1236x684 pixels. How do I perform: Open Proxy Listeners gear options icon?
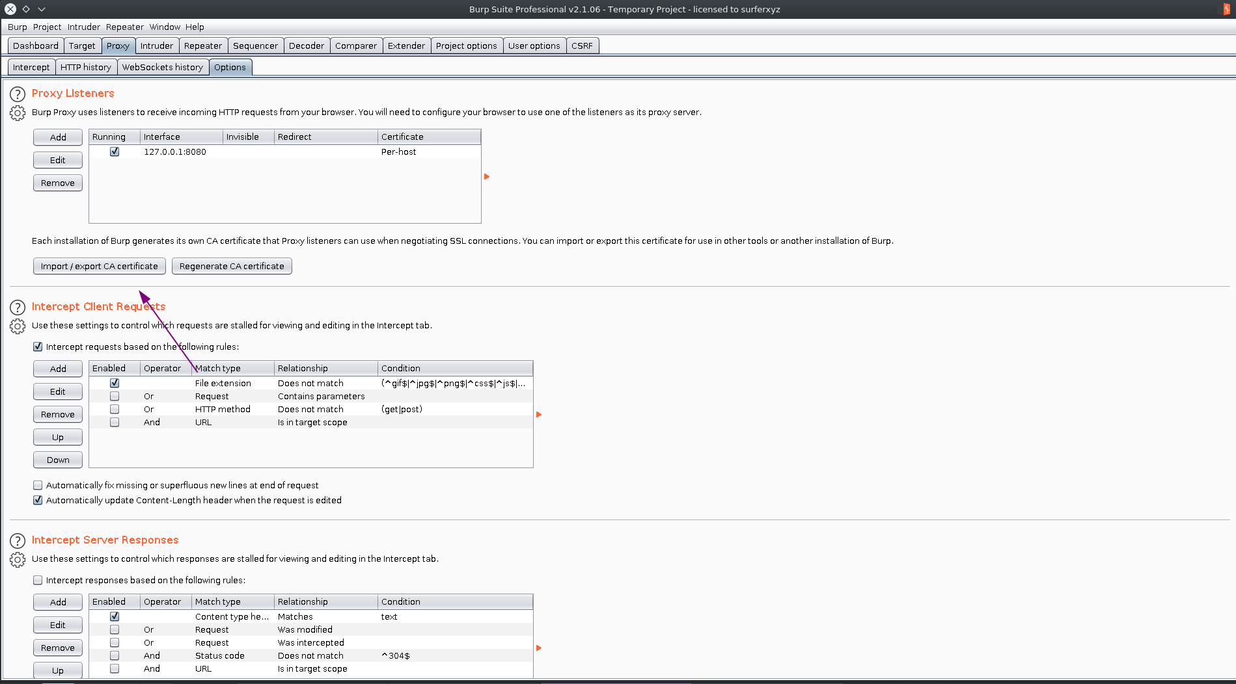[18, 113]
